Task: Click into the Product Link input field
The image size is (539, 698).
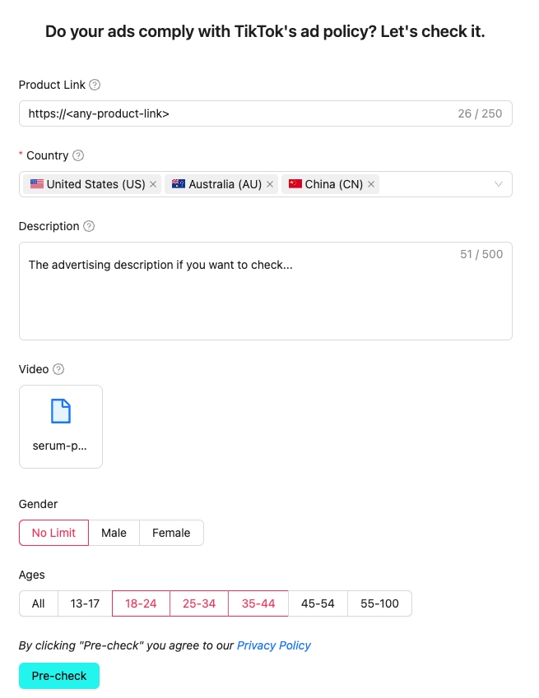Action: pyautogui.click(x=239, y=113)
